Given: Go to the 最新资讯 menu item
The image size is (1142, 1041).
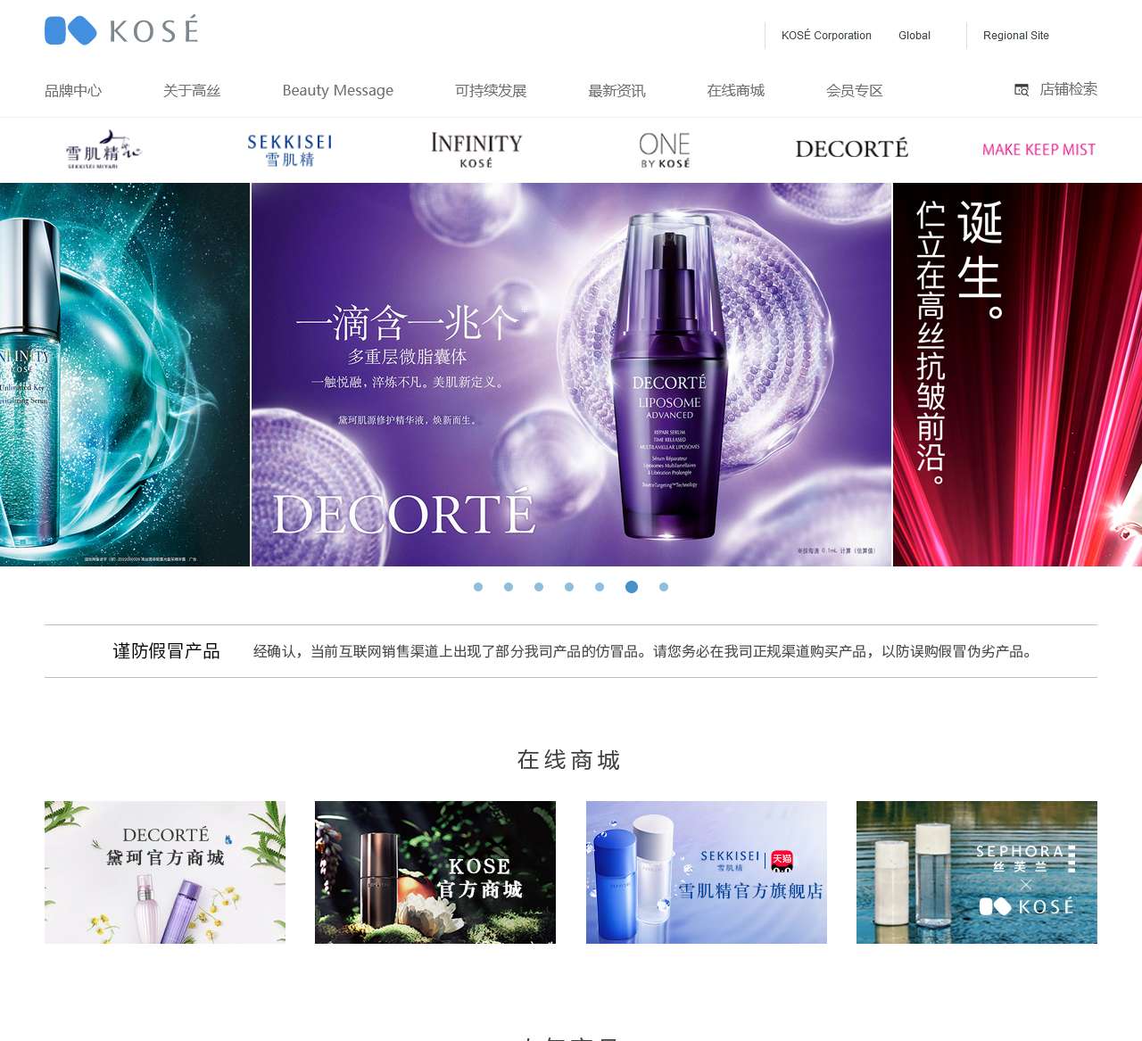Looking at the screenshot, I should point(617,91).
